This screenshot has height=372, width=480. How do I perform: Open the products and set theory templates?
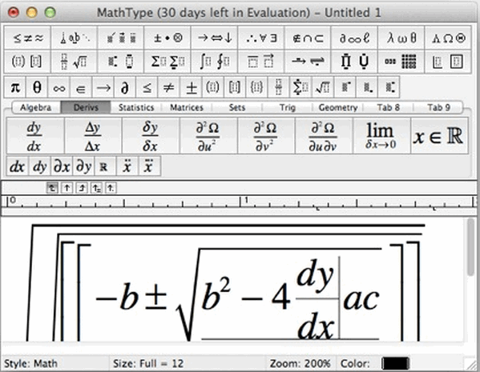tap(354, 62)
